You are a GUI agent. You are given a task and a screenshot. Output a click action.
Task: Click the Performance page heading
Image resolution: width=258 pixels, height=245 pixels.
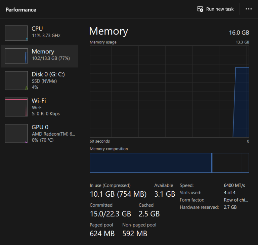(21, 10)
